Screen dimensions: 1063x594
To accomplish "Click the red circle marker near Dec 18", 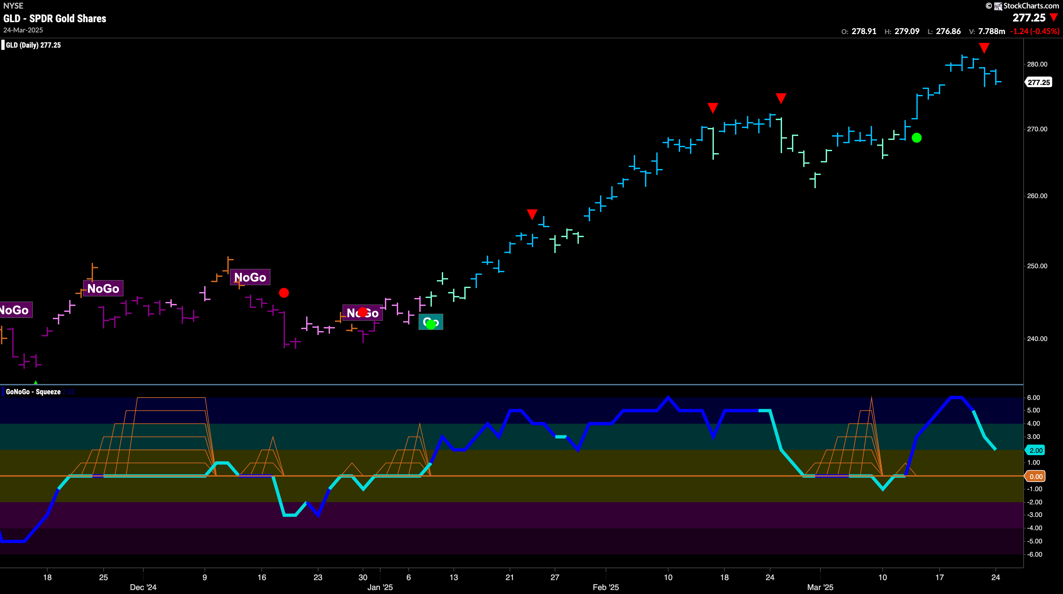I will [x=284, y=293].
